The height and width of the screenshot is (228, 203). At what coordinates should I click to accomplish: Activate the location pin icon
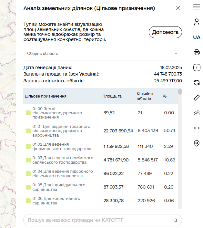pyautogui.click(x=197, y=143)
